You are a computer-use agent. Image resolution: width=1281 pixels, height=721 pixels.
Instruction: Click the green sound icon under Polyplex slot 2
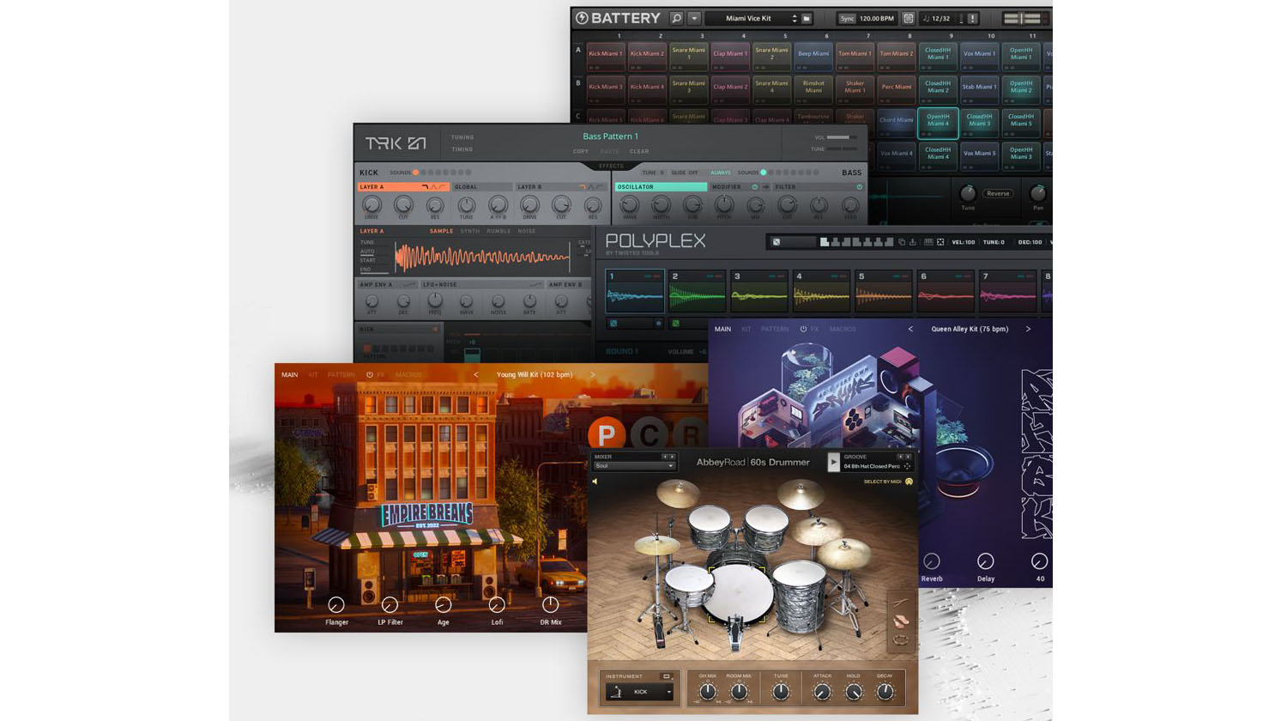675,324
